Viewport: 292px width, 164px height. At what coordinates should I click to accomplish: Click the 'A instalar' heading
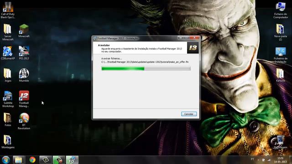tap(104, 45)
